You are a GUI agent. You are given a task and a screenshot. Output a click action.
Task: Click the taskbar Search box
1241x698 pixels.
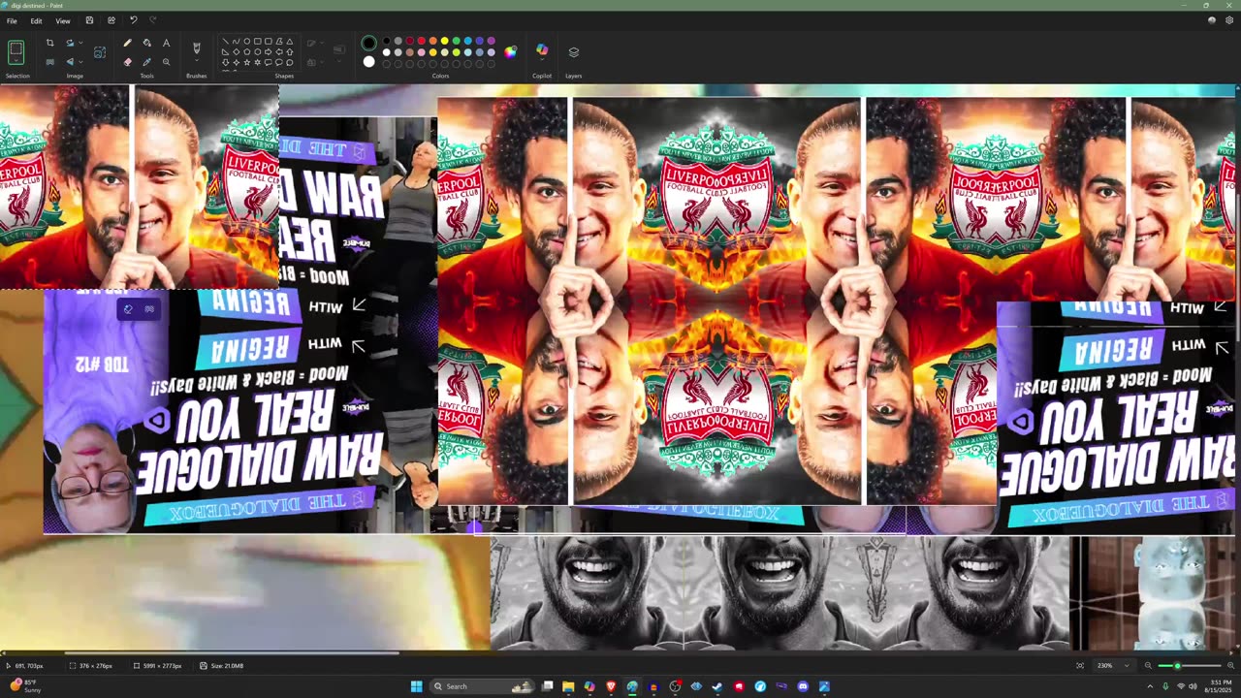pyautogui.click(x=483, y=686)
